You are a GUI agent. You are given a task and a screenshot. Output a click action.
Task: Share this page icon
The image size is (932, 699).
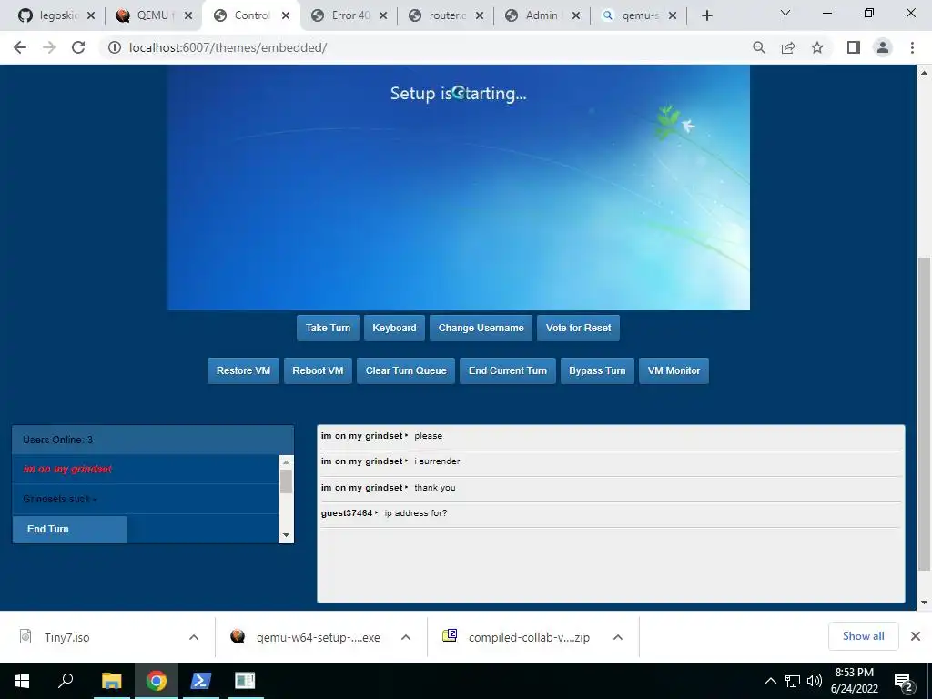coord(788,47)
